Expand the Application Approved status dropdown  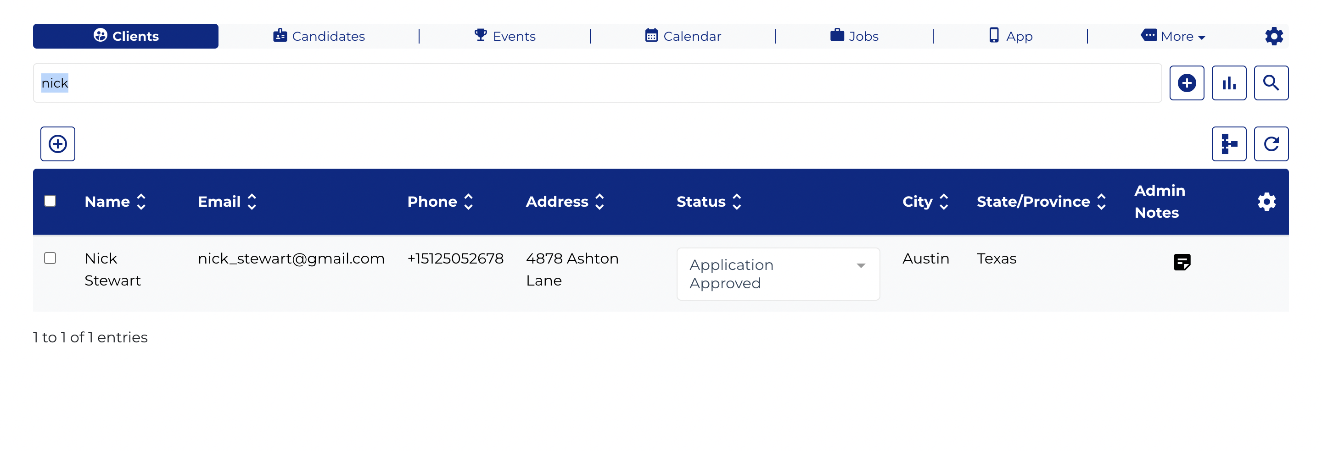click(x=778, y=274)
